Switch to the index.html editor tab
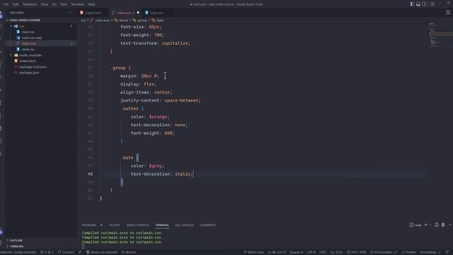The width and height of the screenshot is (453, 255). (93, 13)
